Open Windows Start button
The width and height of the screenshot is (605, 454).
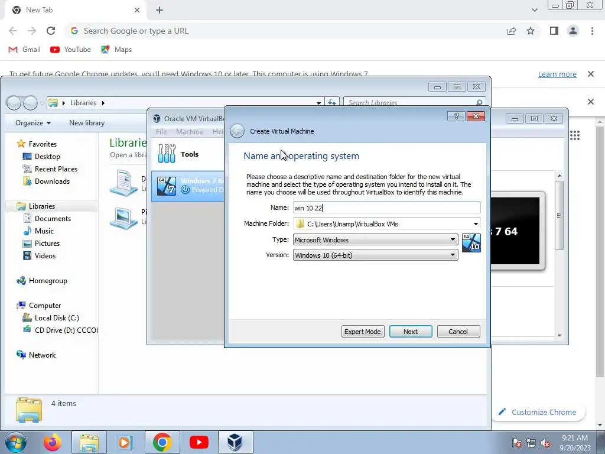point(16,442)
